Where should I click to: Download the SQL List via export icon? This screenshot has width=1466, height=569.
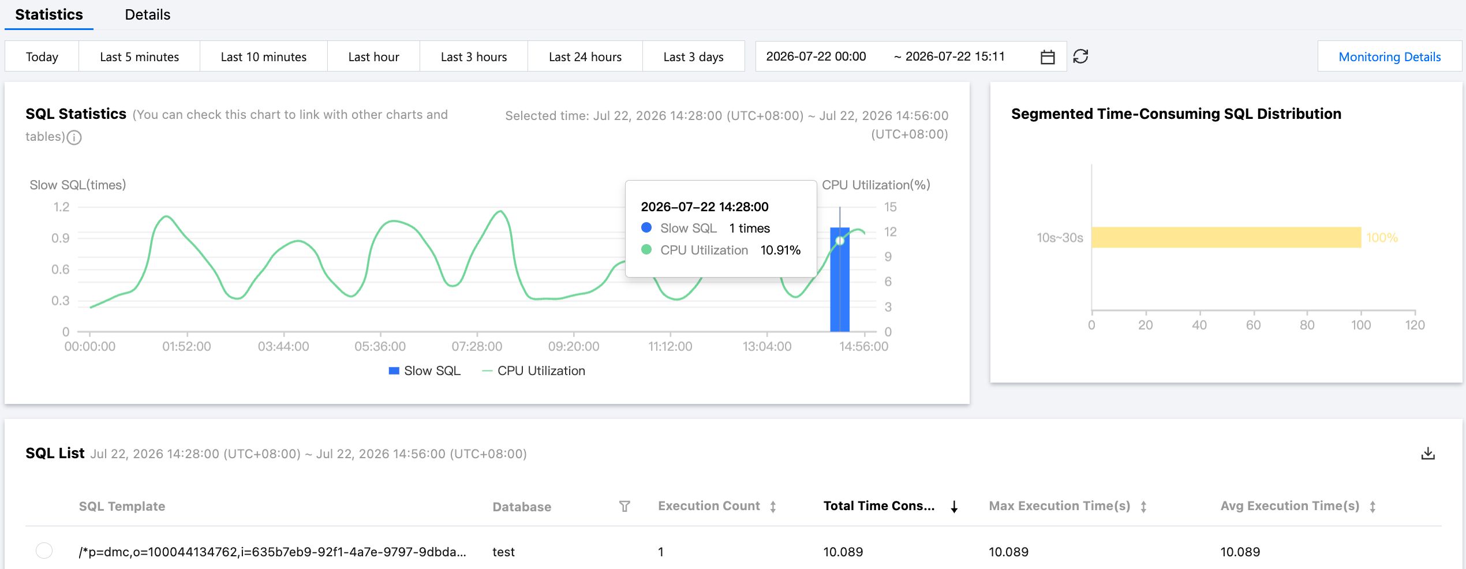pos(1428,454)
